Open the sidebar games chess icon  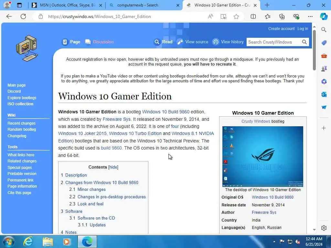tap(324, 68)
